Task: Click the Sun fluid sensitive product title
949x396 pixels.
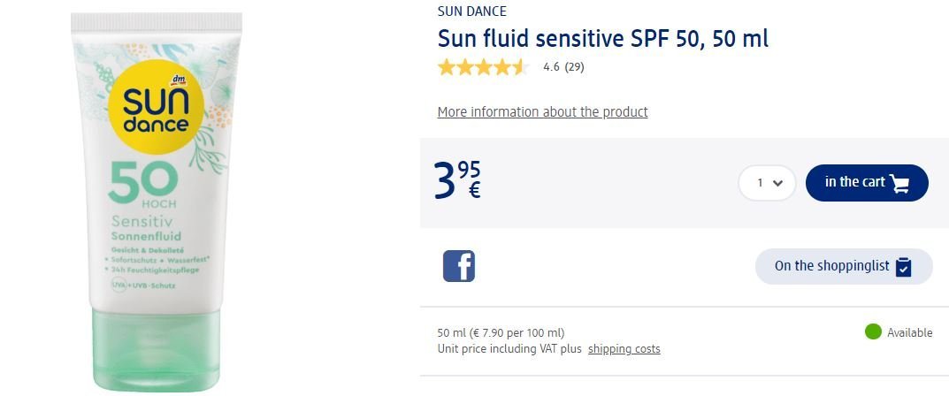Action: click(x=602, y=39)
